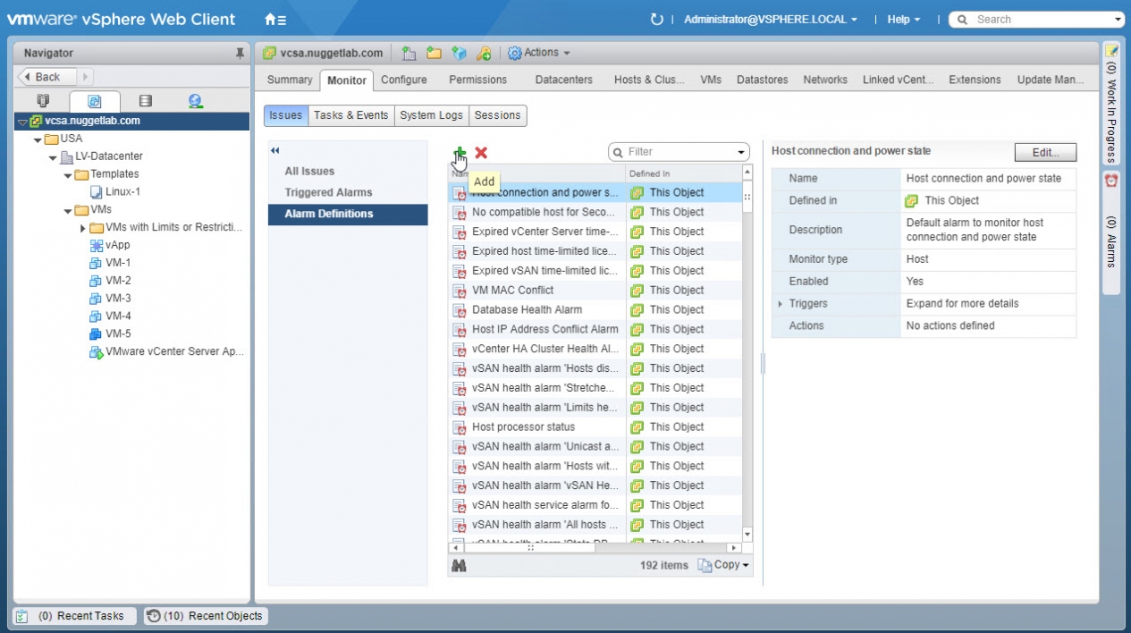Click the green Add alarm plus icon

pyautogui.click(x=460, y=153)
